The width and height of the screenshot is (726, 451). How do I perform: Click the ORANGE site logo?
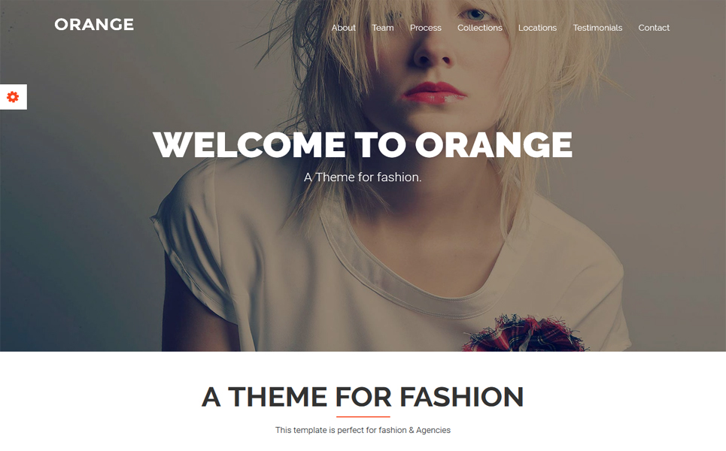click(x=94, y=25)
